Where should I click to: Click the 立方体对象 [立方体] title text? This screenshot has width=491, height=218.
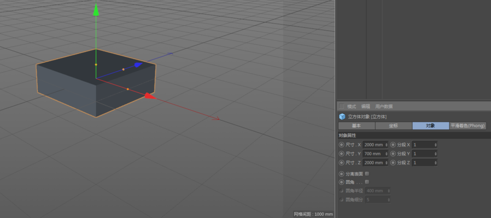(x=367, y=117)
